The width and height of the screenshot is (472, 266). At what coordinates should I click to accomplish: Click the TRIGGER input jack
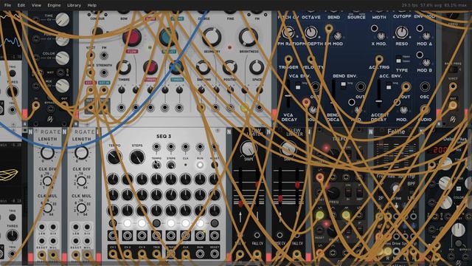coord(288,59)
